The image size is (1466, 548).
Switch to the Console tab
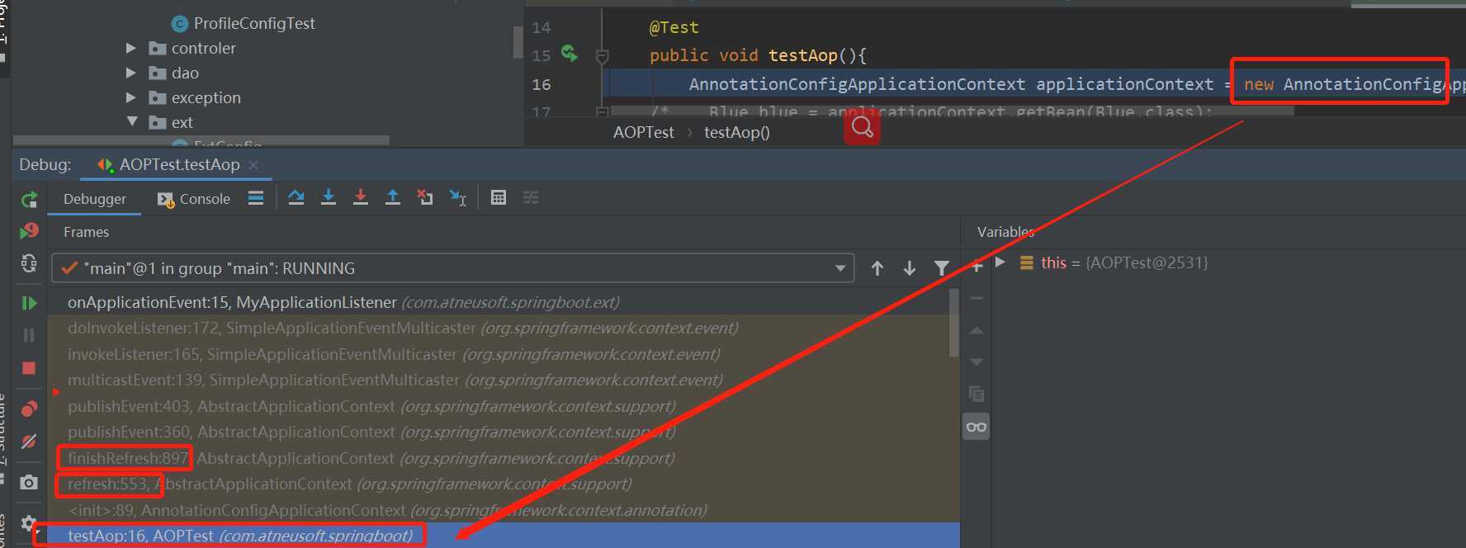[195, 199]
